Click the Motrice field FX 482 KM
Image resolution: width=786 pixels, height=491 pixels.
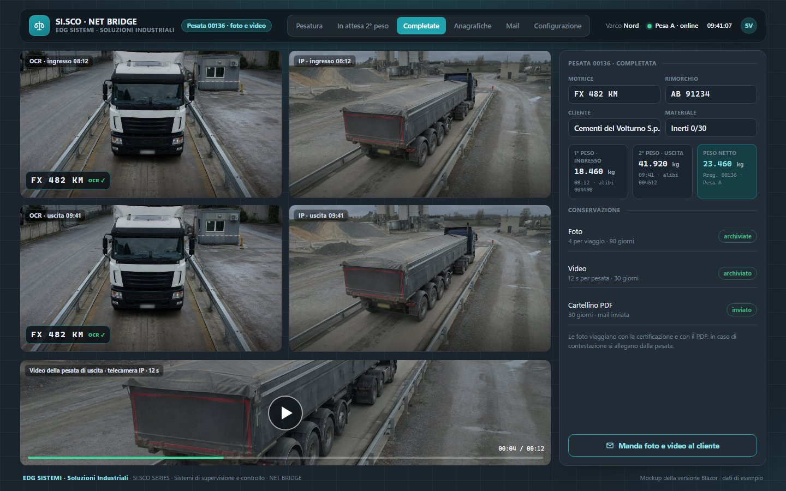tap(614, 94)
